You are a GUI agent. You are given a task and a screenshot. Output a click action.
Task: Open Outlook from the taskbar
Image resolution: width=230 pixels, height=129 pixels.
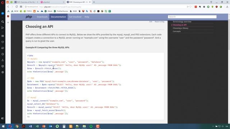[50, 126]
